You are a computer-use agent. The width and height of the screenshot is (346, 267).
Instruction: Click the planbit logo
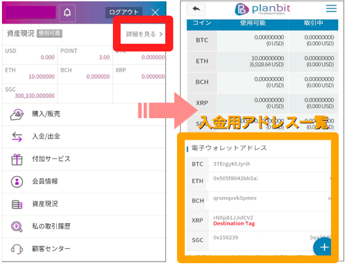[262, 9]
